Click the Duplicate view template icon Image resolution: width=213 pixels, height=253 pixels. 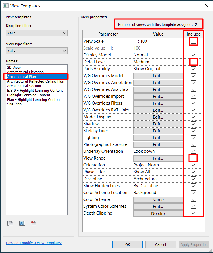[x=10, y=223]
